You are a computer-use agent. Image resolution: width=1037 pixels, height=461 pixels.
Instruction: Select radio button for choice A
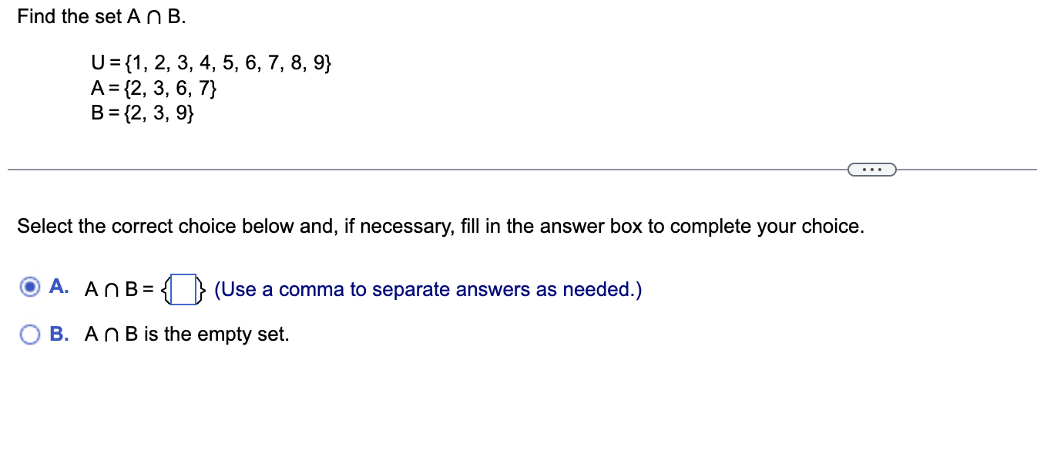(x=29, y=287)
